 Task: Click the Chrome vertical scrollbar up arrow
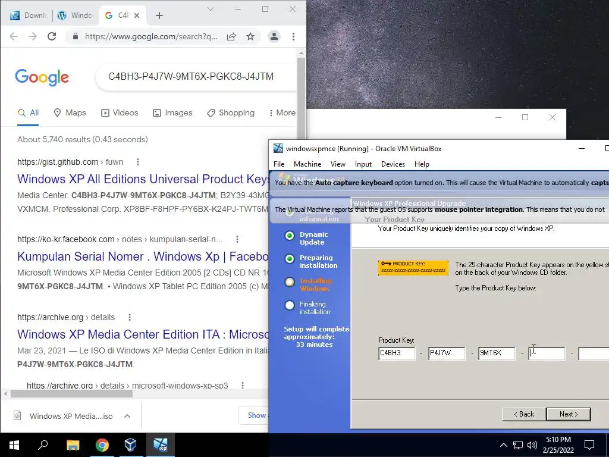coord(301,53)
